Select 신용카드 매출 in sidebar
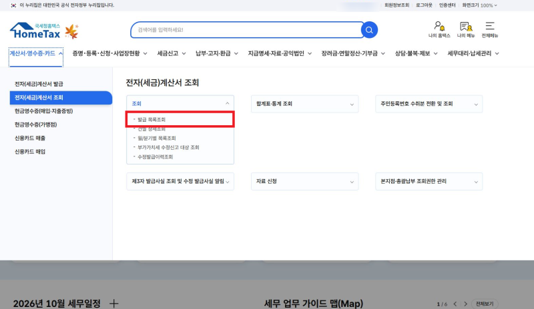 coord(30,138)
